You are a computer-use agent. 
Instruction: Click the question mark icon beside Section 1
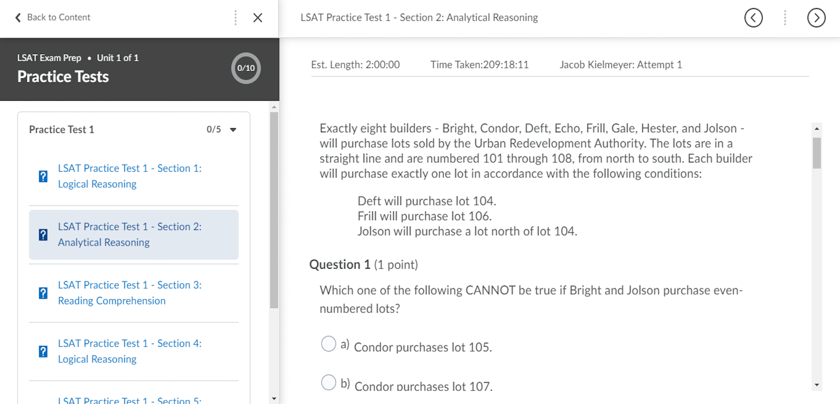(x=43, y=176)
